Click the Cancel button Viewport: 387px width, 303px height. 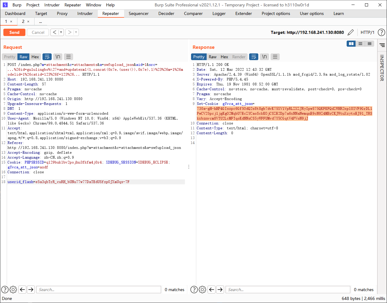point(38,32)
